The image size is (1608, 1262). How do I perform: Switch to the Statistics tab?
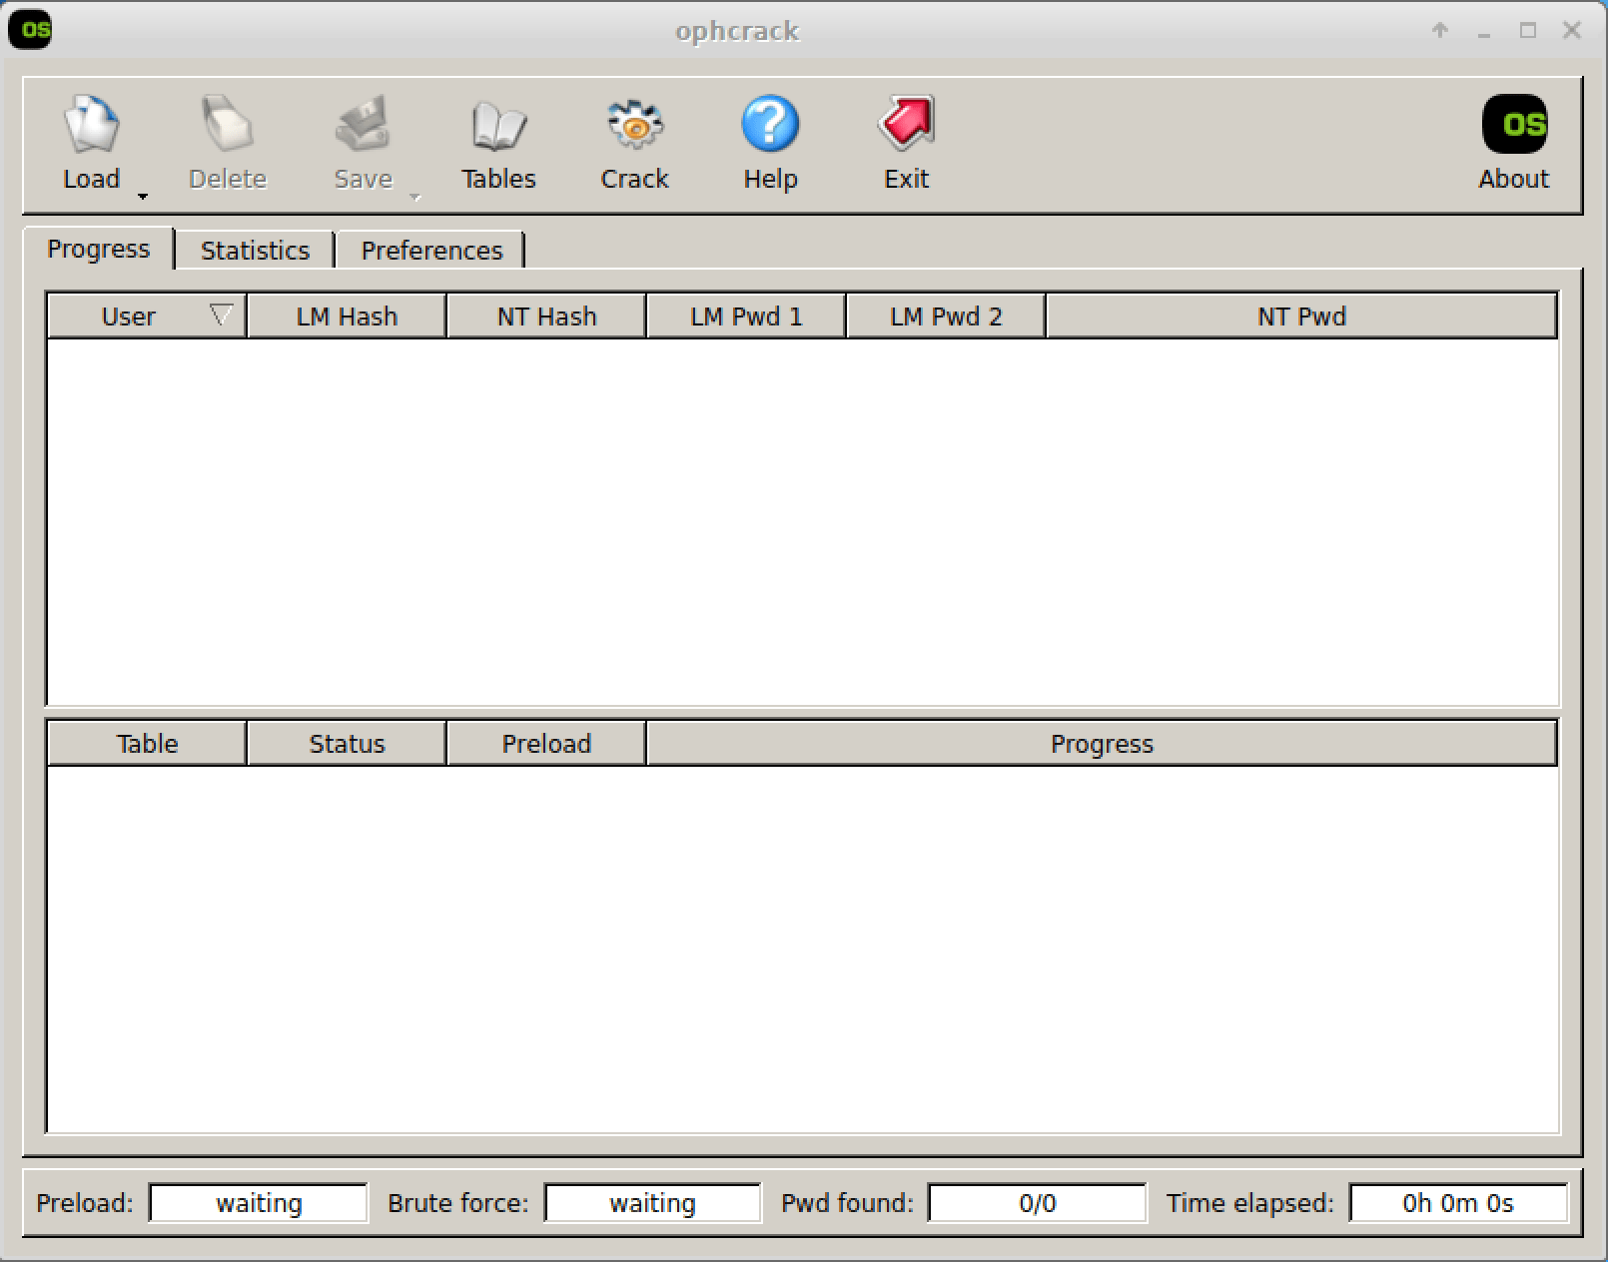(255, 251)
